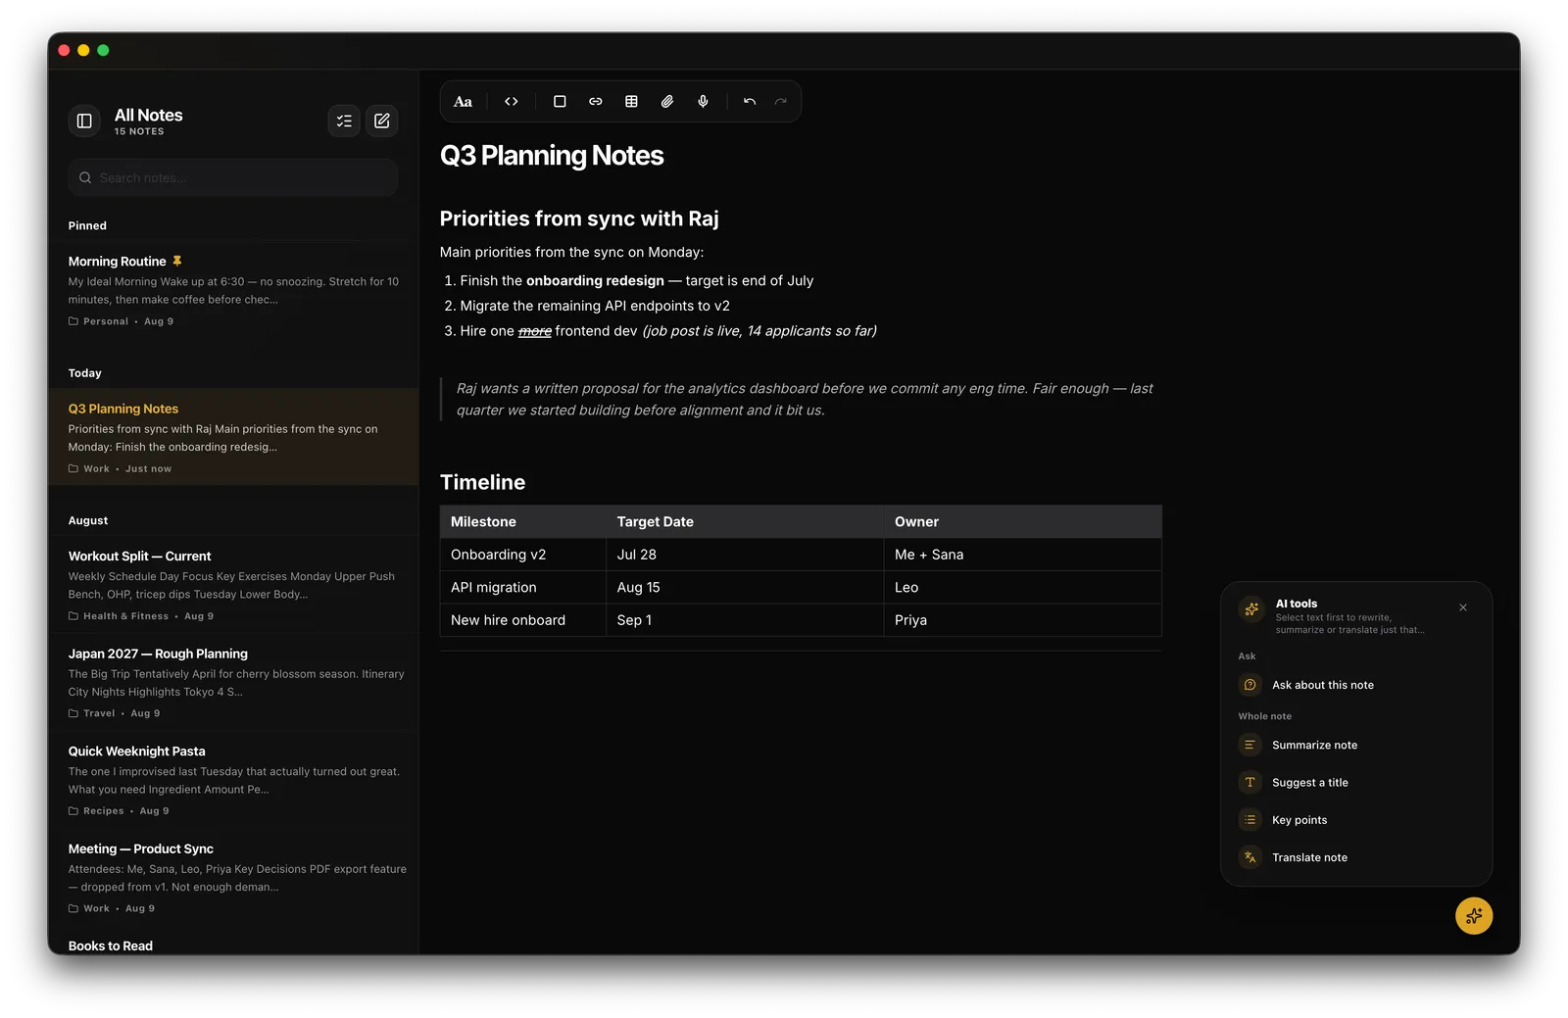Close the AI tools panel
The width and height of the screenshot is (1568, 1018).
click(x=1463, y=607)
